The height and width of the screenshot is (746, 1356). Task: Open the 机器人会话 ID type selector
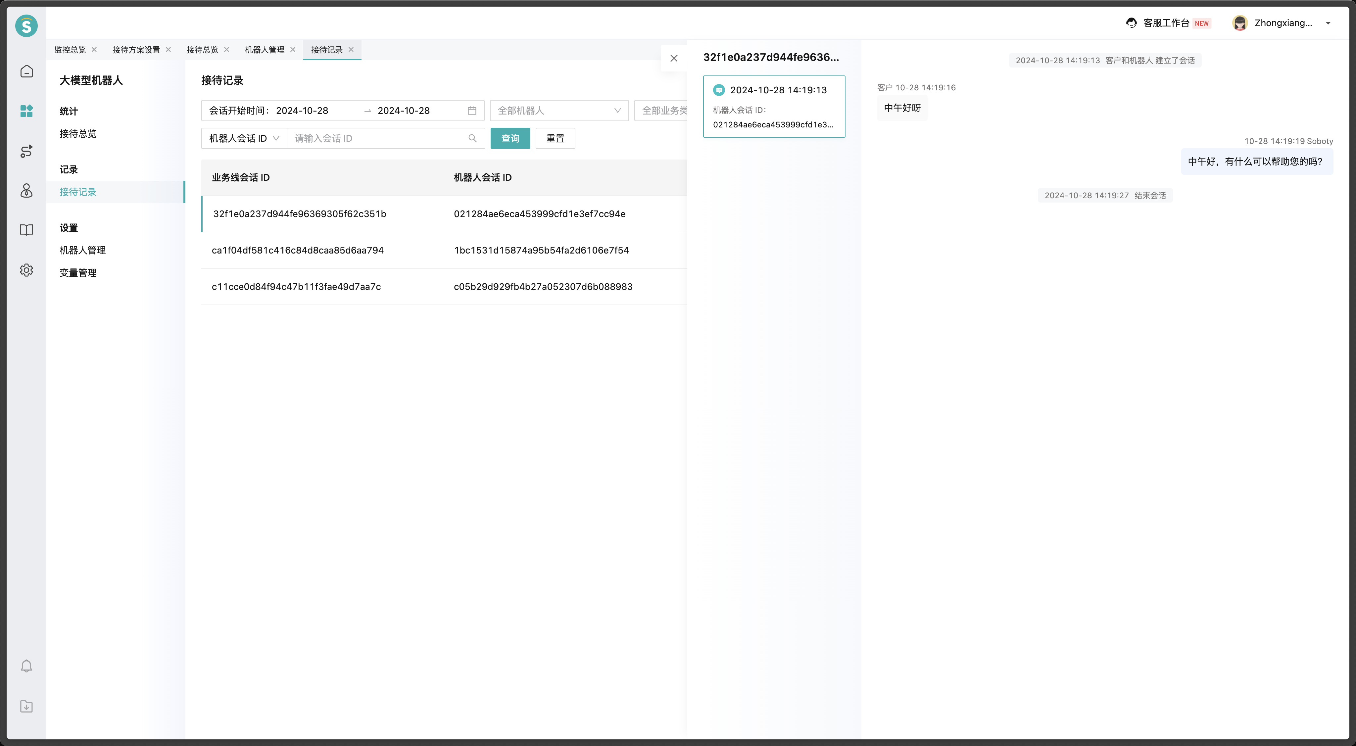[244, 138]
